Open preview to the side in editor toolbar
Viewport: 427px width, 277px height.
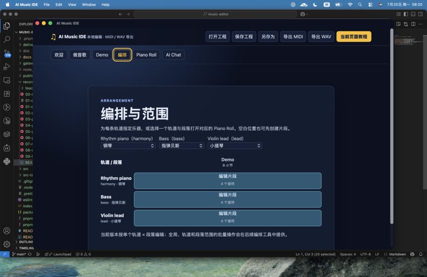coord(398,24)
